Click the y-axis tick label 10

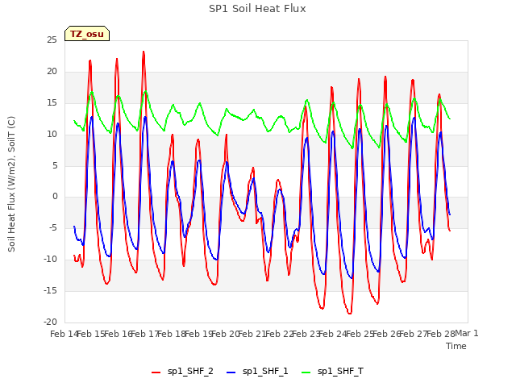(x=52, y=135)
